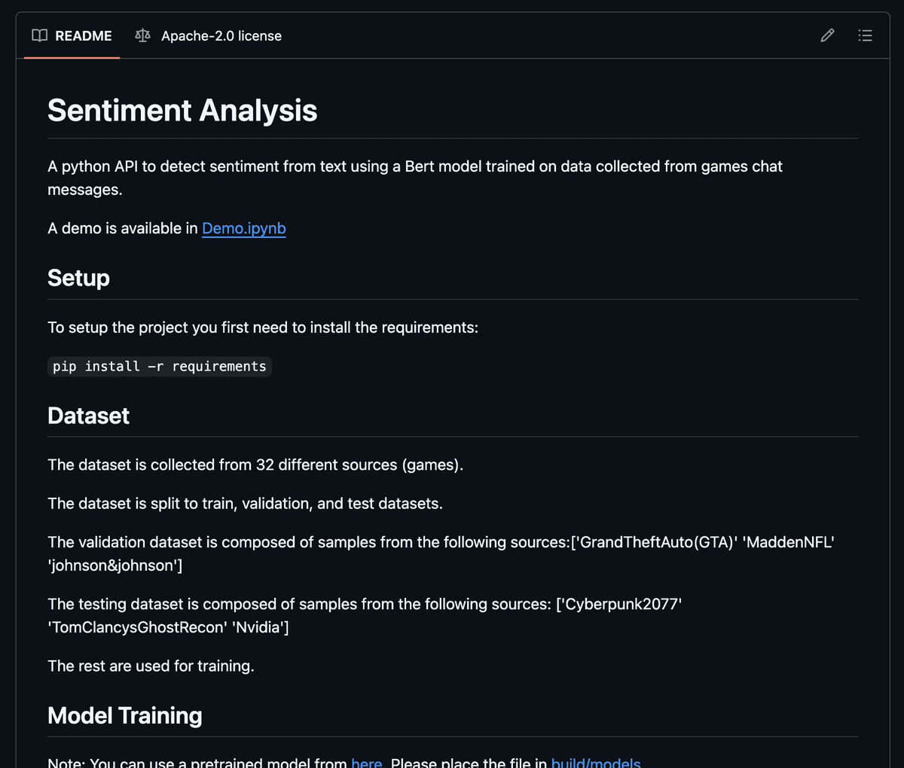
Task: Click the anchor icon area by Sentiment Analysis heading
Action: click(x=34, y=111)
